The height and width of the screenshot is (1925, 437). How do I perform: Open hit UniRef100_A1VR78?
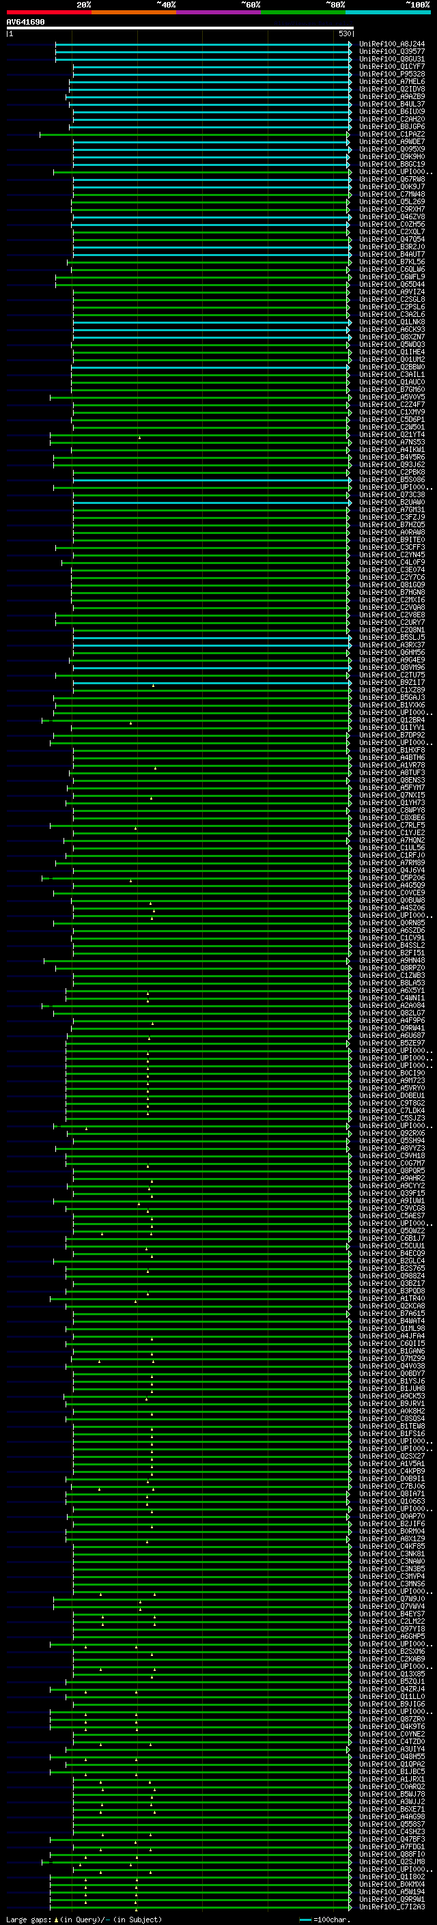click(x=392, y=765)
